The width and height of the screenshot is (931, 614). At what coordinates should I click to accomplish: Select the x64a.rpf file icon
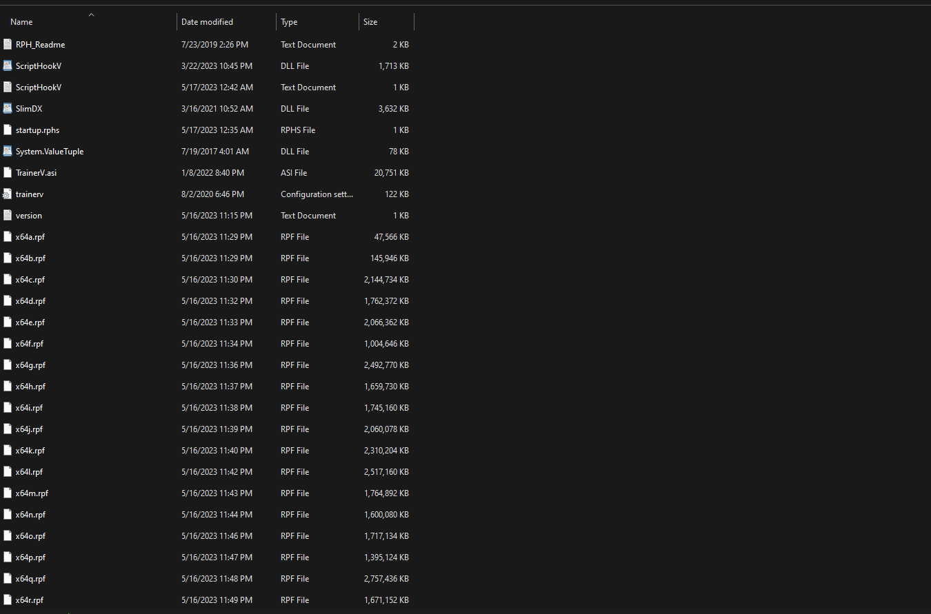click(x=8, y=237)
